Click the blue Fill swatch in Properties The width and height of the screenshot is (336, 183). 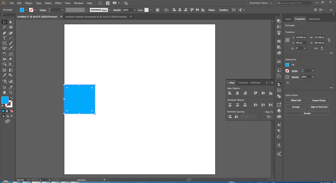287,65
